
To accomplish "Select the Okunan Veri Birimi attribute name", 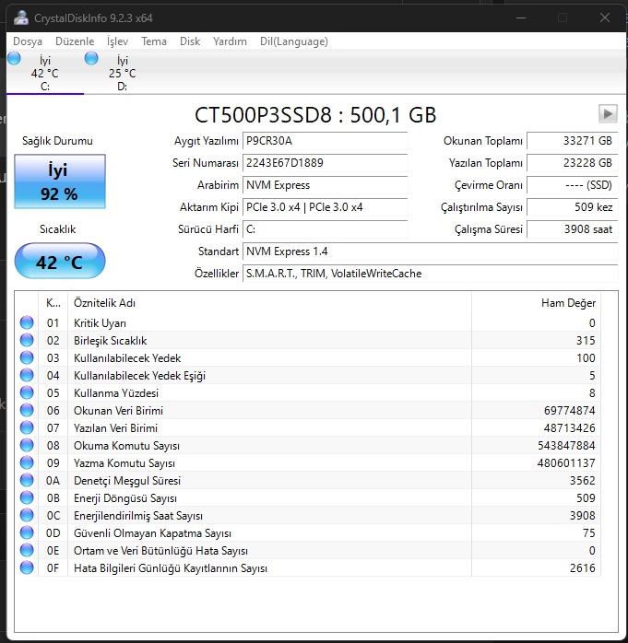I will 118,411.
